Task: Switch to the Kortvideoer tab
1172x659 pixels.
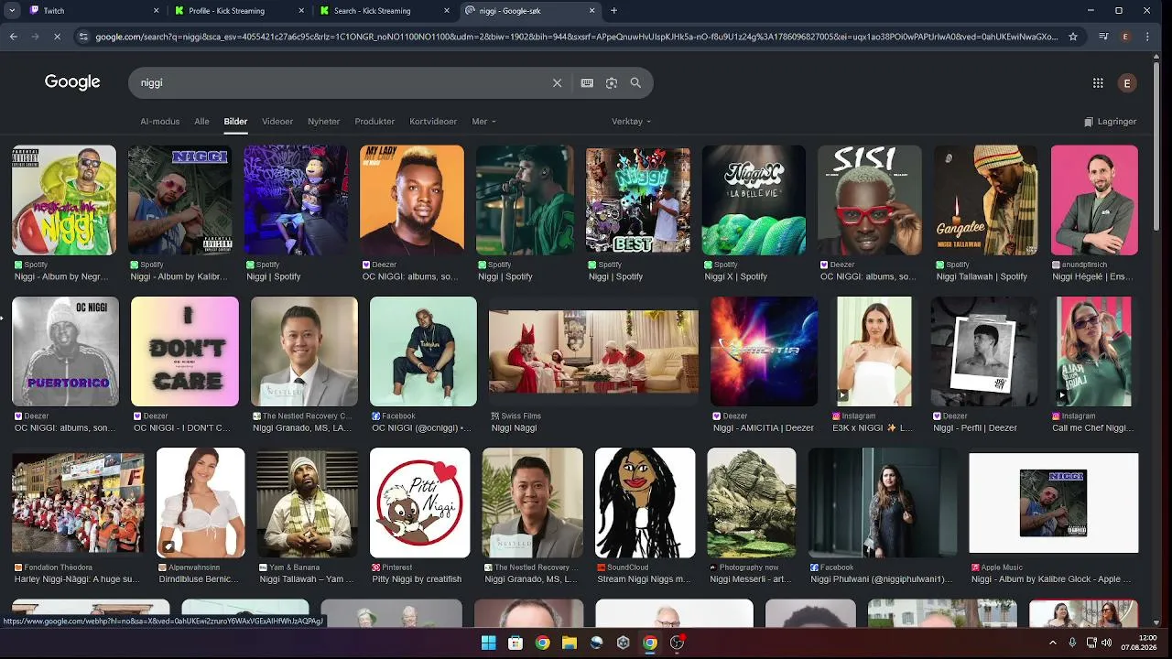Action: [x=433, y=122]
